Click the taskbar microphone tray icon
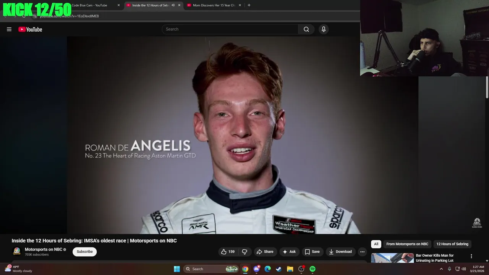The image size is (489, 275). (x=449, y=269)
